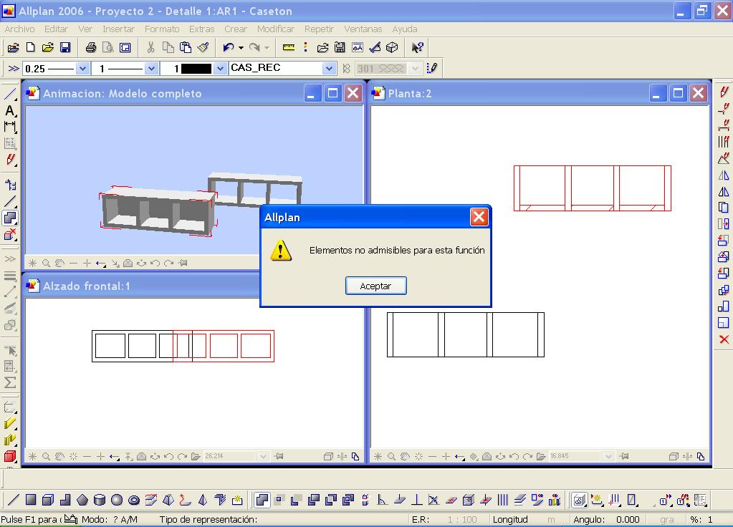Open the Editar menu
Viewport: 733px width, 527px height.
pyautogui.click(x=56, y=29)
